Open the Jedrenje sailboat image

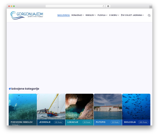coord(51,107)
